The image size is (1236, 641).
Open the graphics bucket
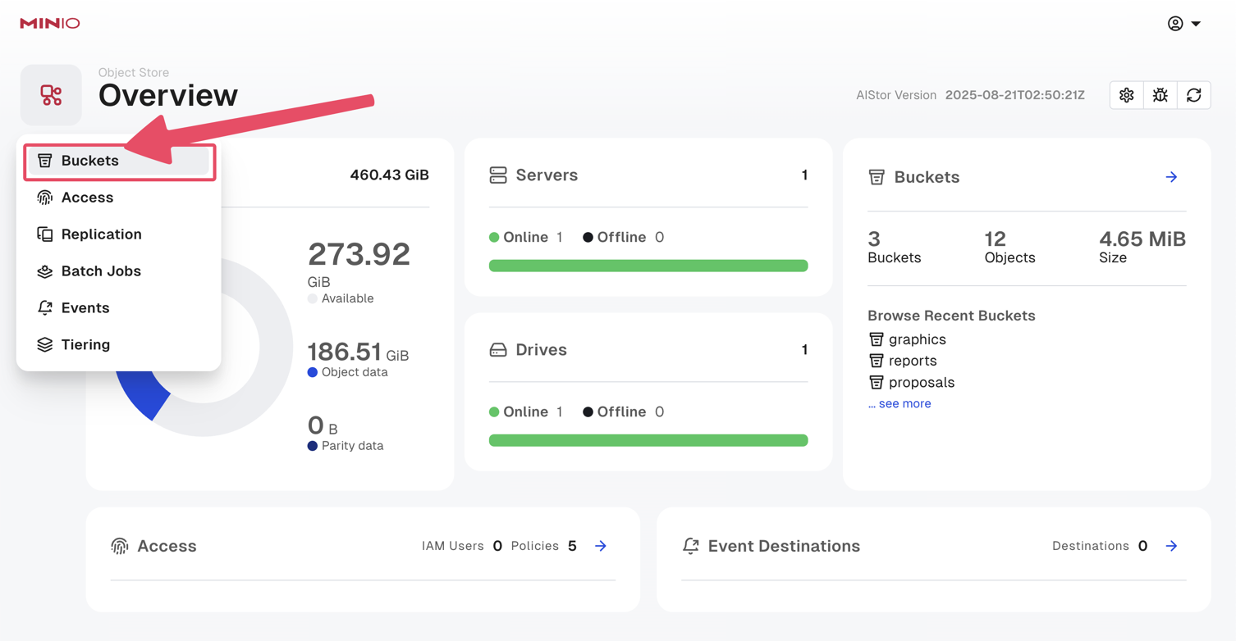coord(917,339)
